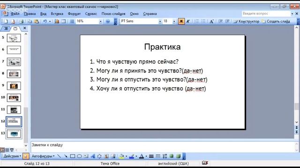
Task: Open the Окно menu
Action: tap(135, 14)
